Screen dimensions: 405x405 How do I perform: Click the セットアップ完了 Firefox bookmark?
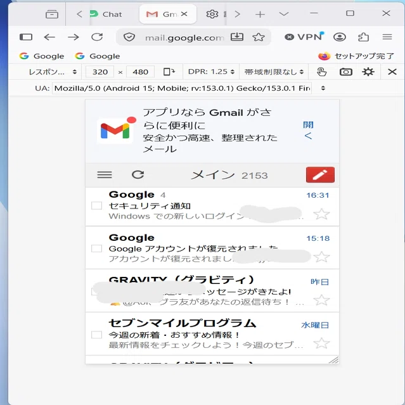pyautogui.click(x=356, y=56)
